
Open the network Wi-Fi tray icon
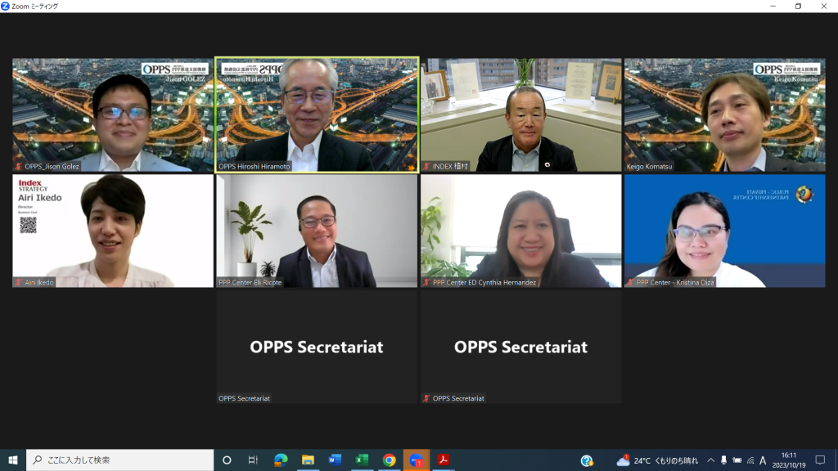[750, 460]
